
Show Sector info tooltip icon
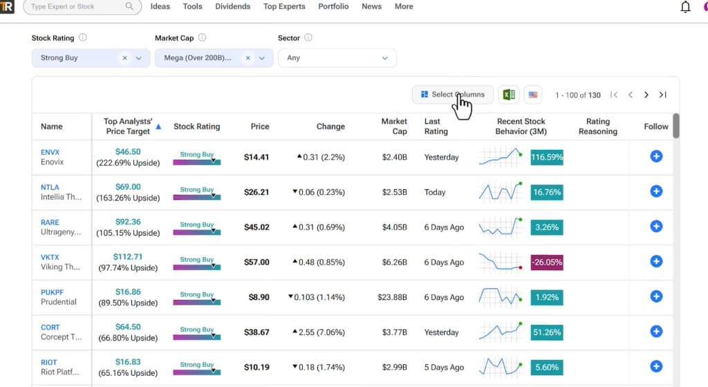[x=308, y=37]
